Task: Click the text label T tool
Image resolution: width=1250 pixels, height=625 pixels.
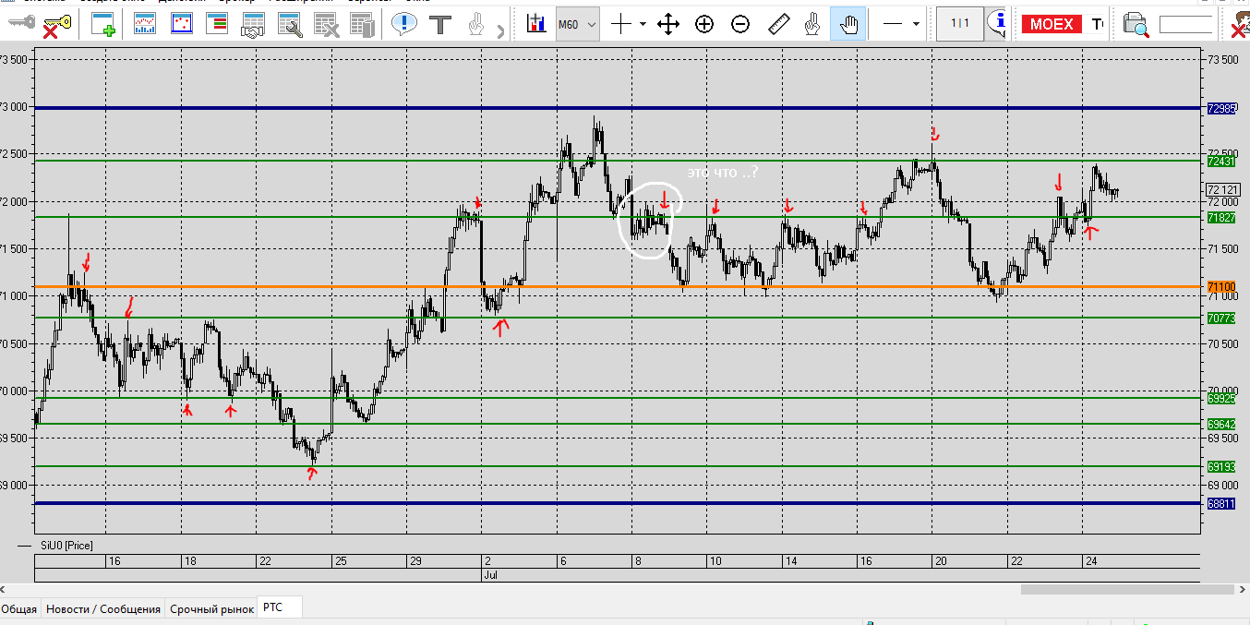Action: 441,25
